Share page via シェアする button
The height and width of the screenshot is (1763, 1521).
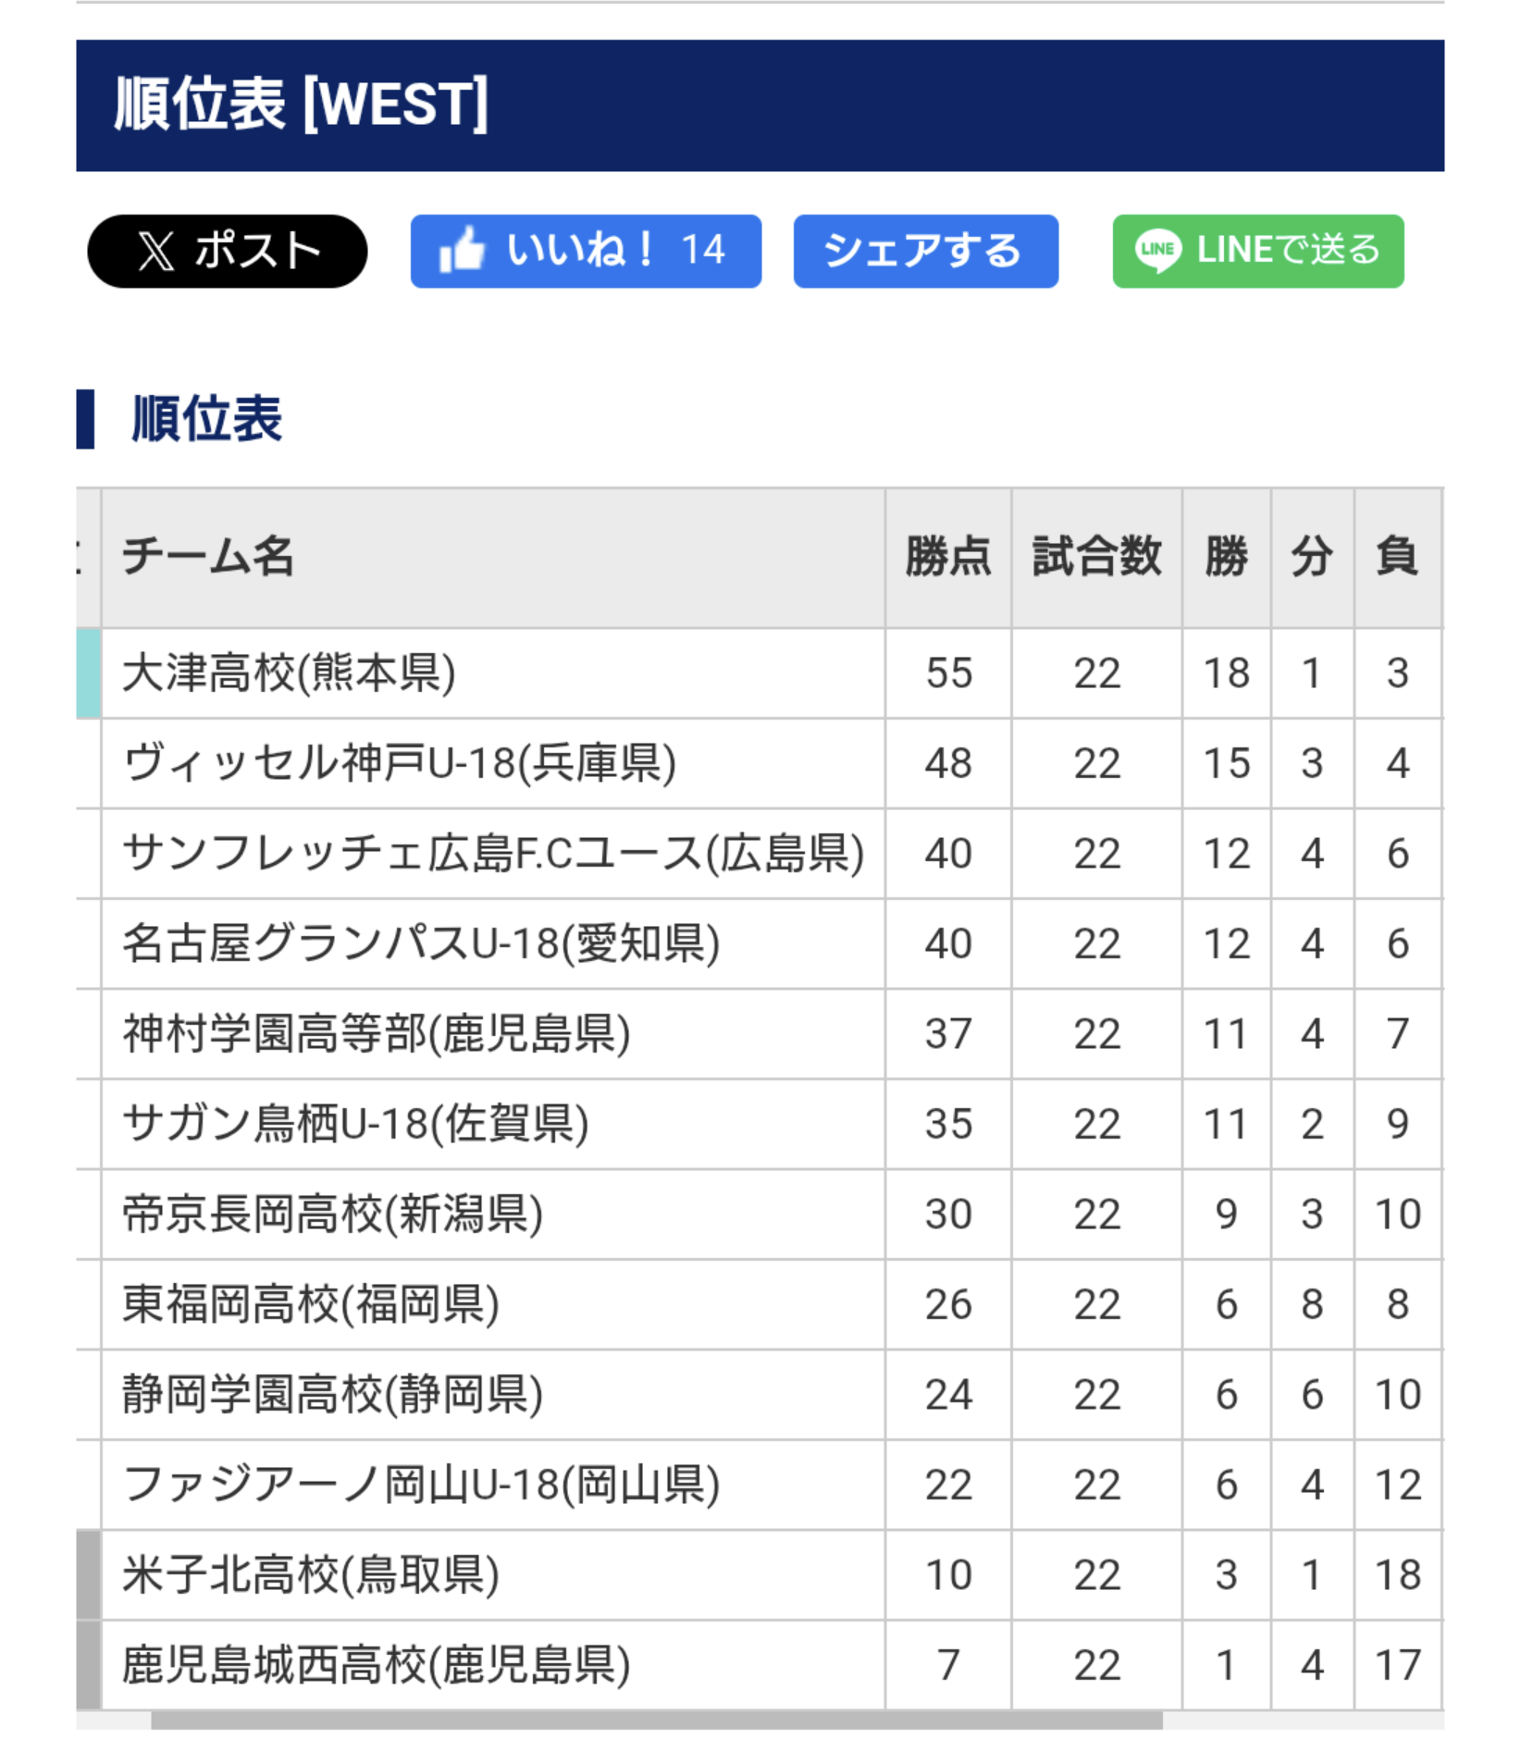(925, 252)
